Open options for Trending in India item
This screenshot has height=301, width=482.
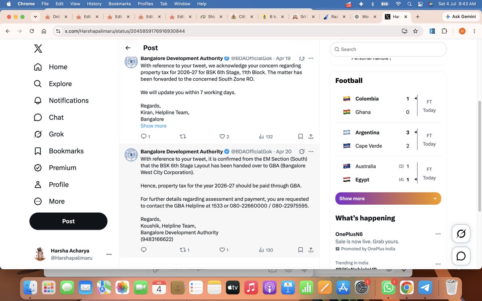438,264
